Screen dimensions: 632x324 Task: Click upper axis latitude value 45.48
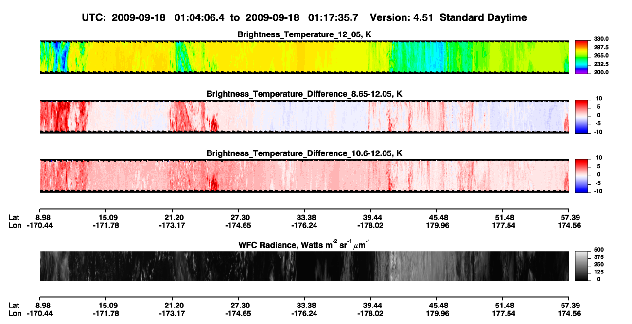439,217
